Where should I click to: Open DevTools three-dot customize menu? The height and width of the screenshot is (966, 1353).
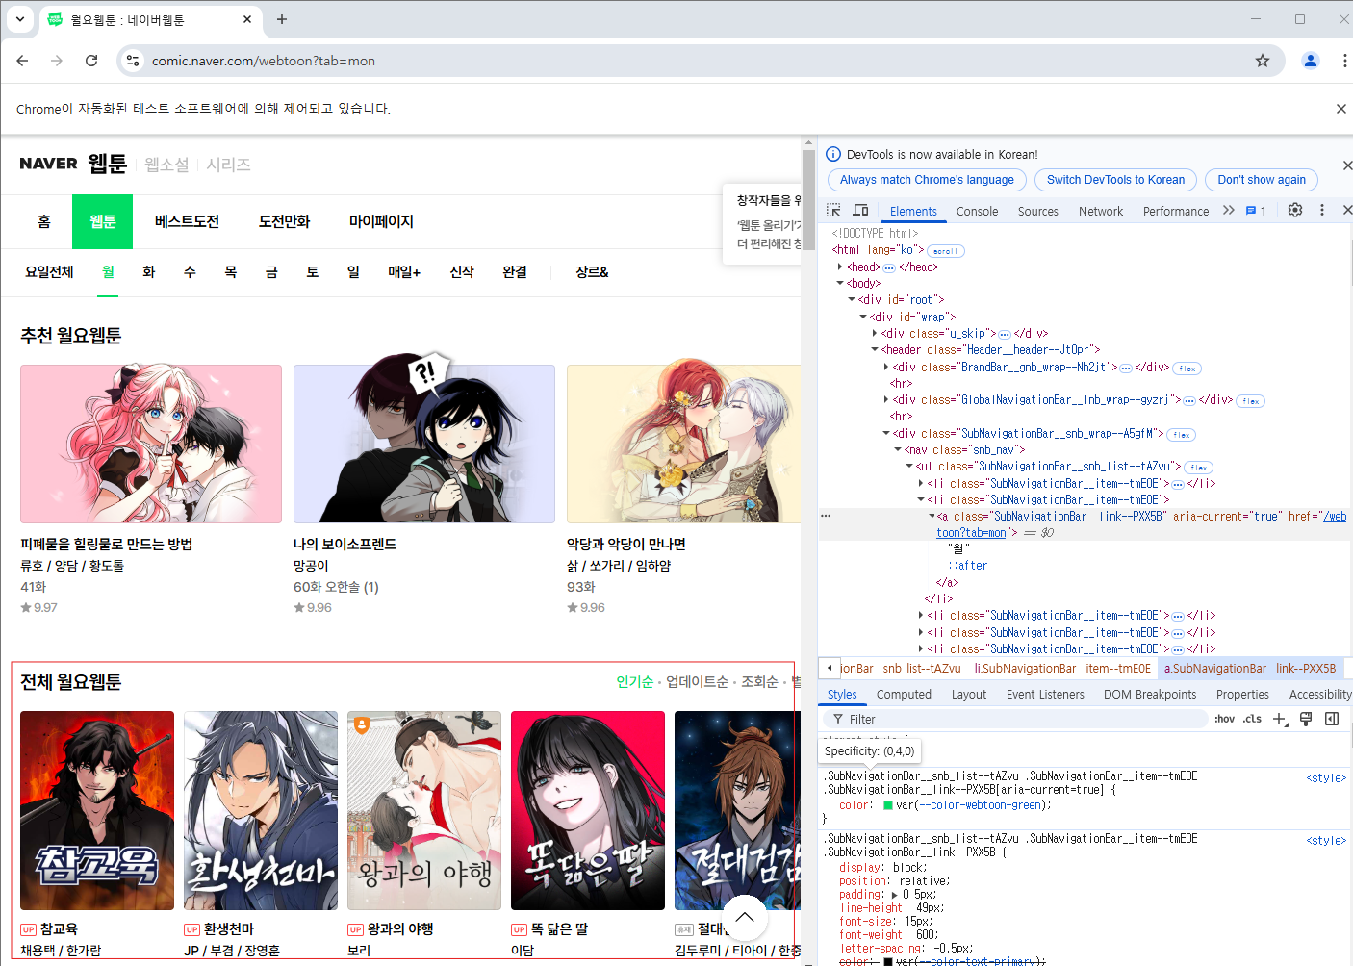1322,210
